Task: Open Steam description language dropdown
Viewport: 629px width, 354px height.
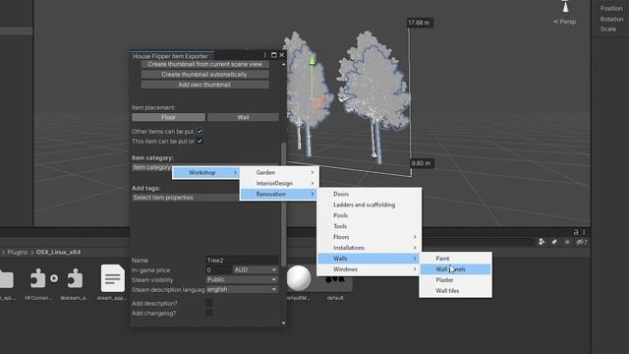Action: pyautogui.click(x=242, y=289)
